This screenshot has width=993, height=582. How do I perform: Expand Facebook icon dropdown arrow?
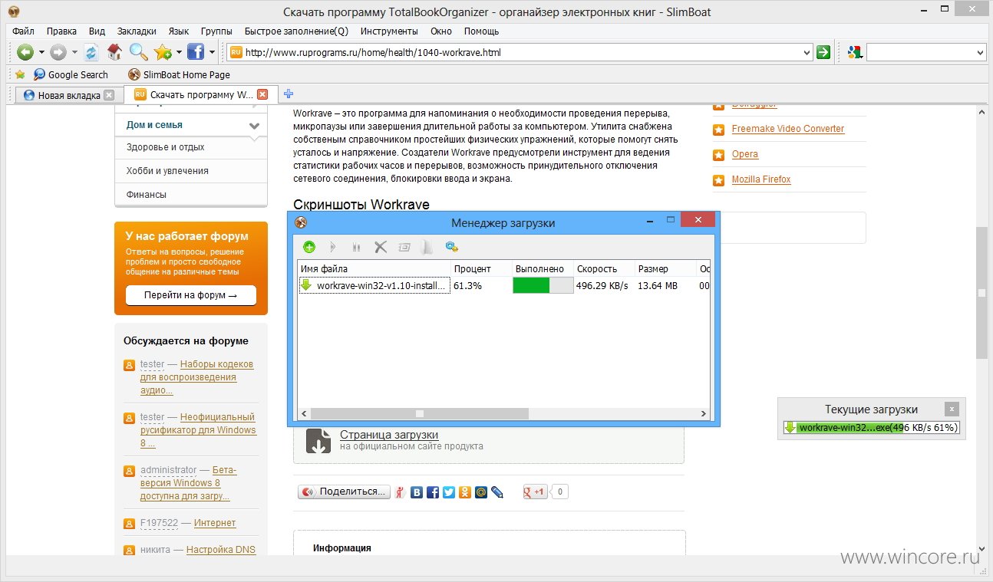pyautogui.click(x=212, y=53)
